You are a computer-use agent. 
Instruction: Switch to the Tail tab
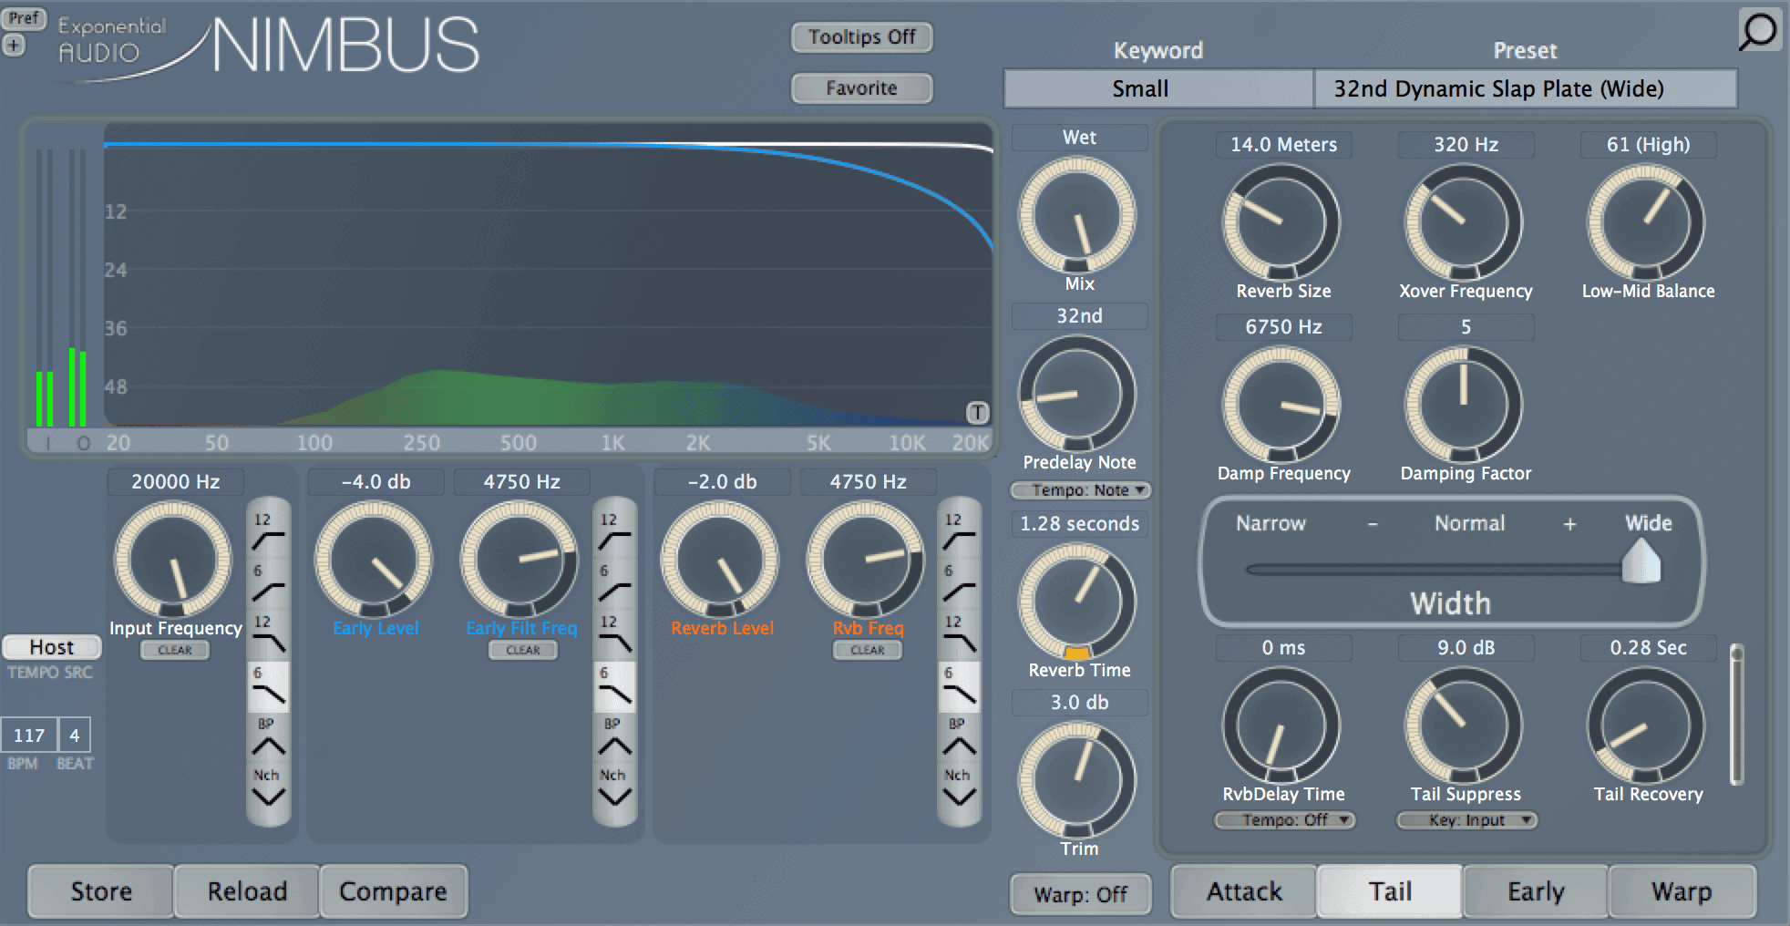click(x=1390, y=891)
